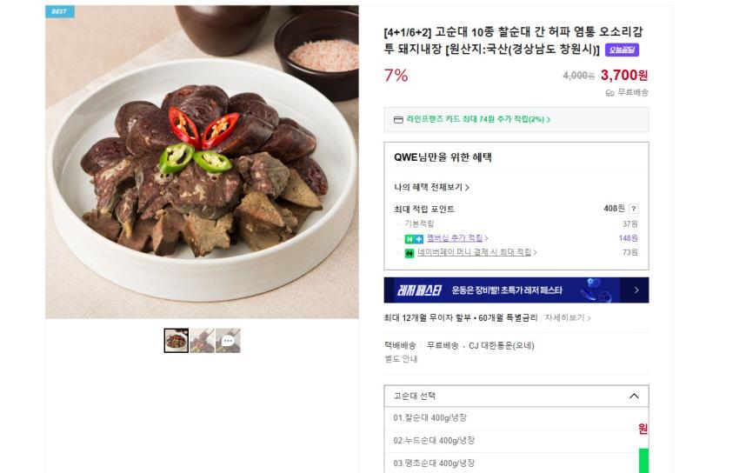Open 나의 혜택 전체보기 link
Viewport: 739px width, 473px height.
(x=431, y=187)
